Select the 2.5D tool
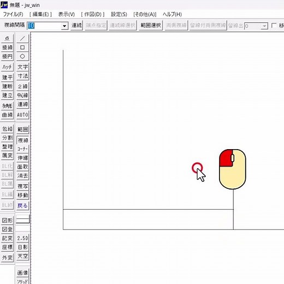This screenshot has width=284, height=284. [22, 238]
